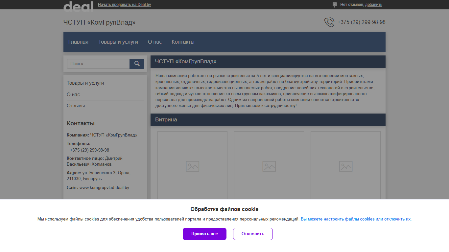Click the Отклонить cookie button
The width and height of the screenshot is (449, 252).
(253, 234)
